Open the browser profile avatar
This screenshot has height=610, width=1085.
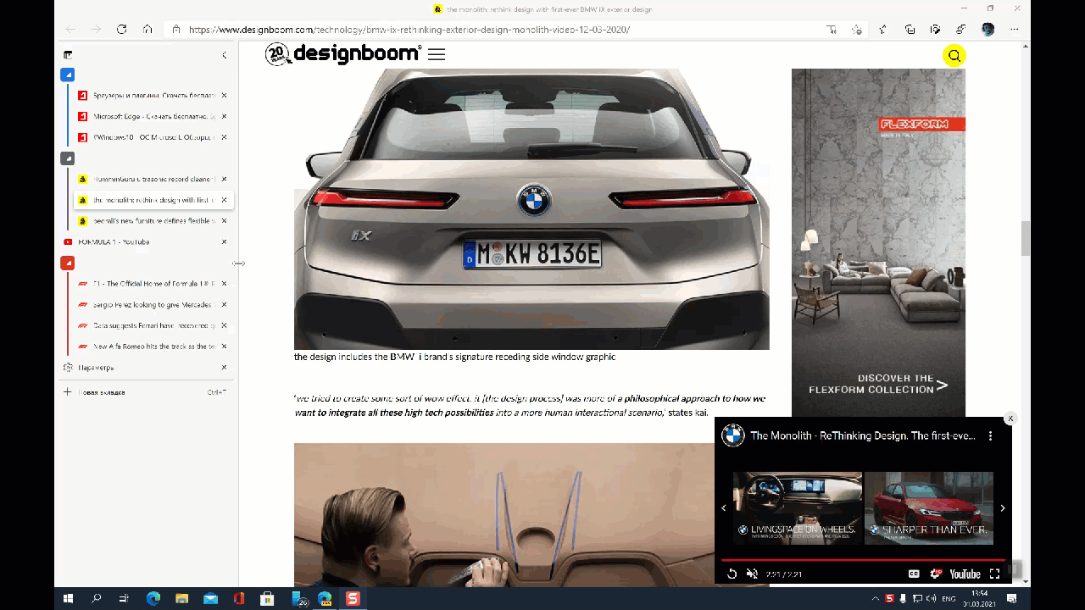988,29
